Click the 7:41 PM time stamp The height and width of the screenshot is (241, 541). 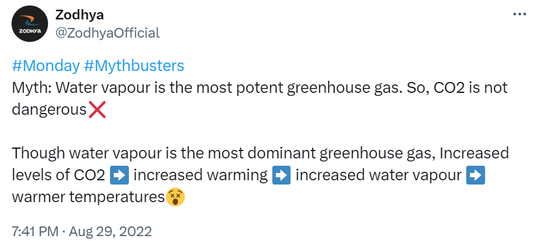point(35,231)
